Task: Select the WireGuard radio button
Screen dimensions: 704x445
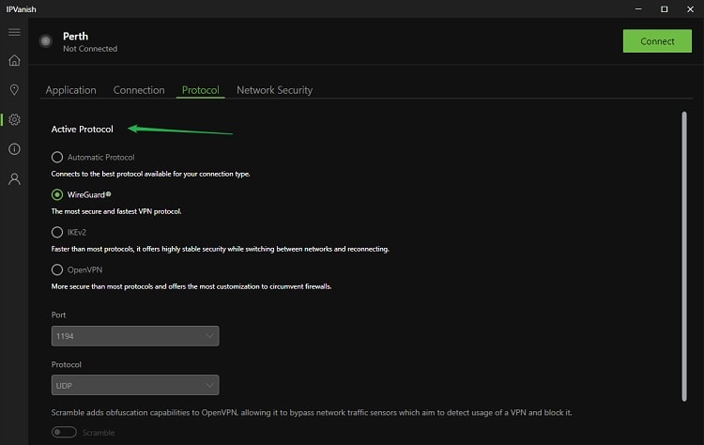Action: 57,194
